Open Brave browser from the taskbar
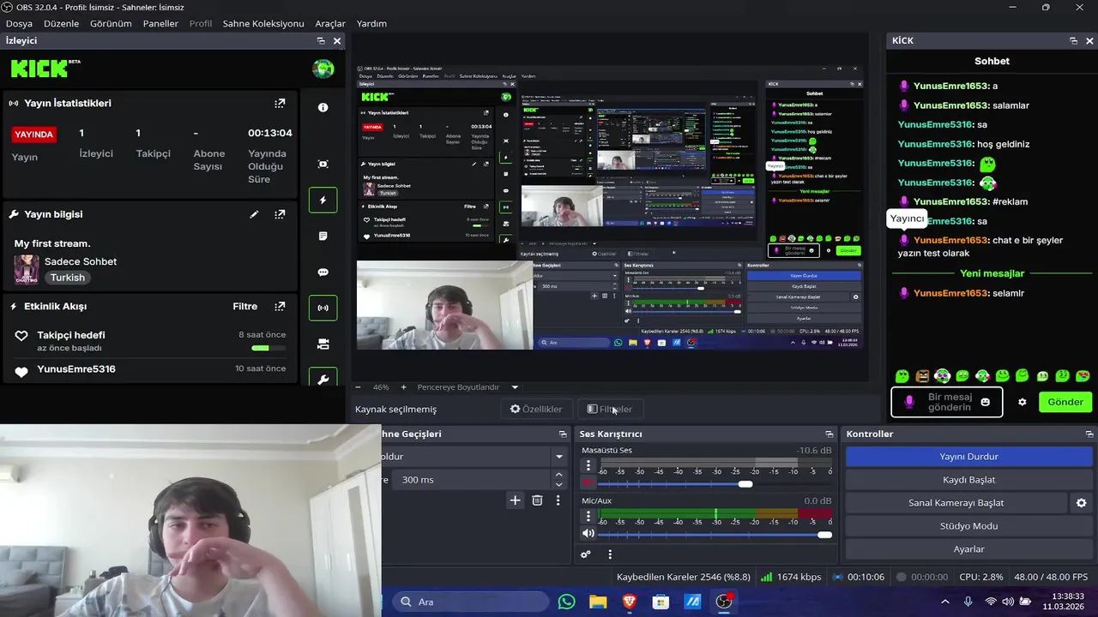Viewport: 1098px width, 617px height. 630,602
